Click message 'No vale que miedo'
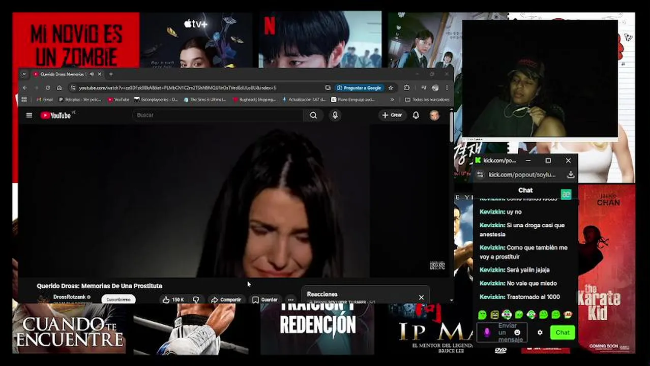The width and height of the screenshot is (650, 366). (518, 283)
